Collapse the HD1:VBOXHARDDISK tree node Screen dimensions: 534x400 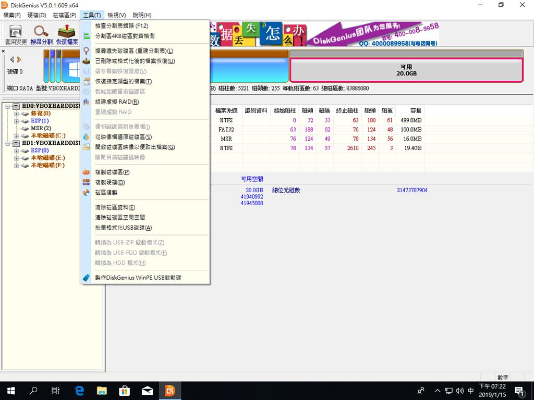8,144
